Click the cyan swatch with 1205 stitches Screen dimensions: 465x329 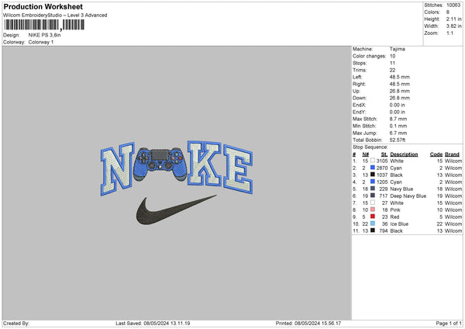tap(373, 182)
